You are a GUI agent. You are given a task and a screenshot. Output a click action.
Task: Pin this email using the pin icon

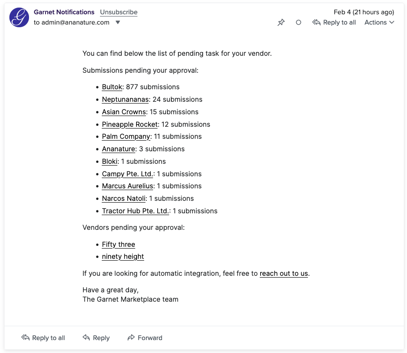(x=281, y=22)
